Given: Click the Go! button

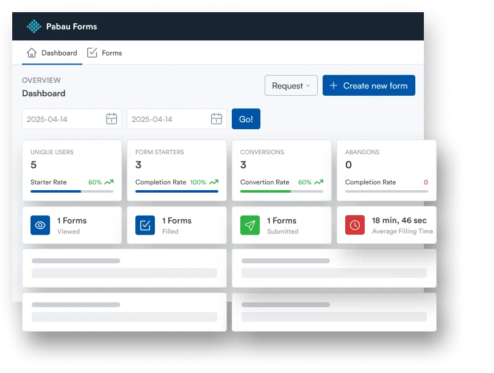Looking at the screenshot, I should pyautogui.click(x=246, y=119).
